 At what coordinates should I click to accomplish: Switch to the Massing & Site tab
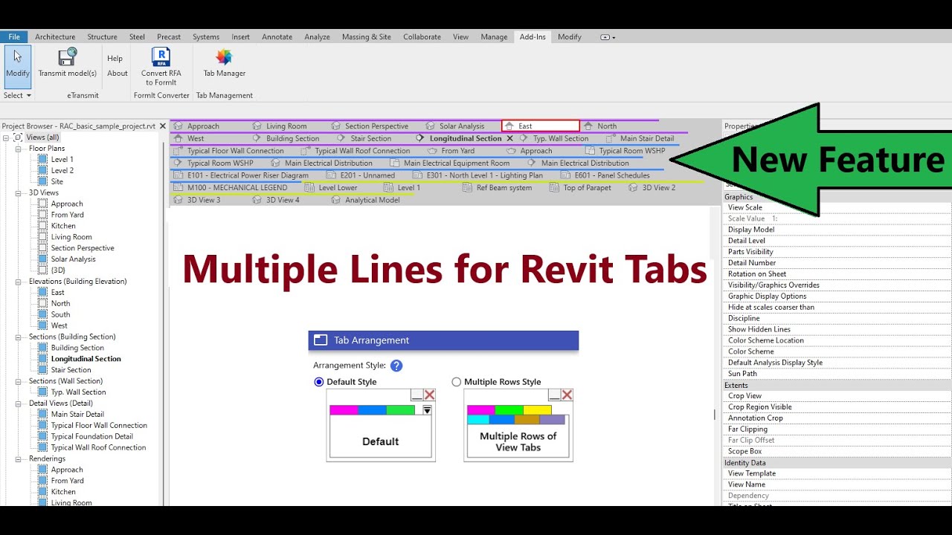point(366,37)
